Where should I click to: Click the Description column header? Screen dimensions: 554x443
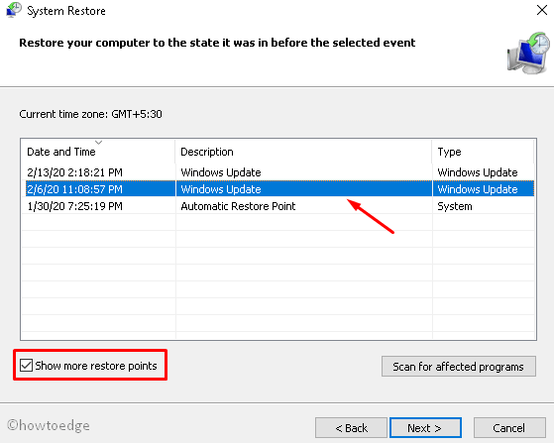[x=303, y=152]
